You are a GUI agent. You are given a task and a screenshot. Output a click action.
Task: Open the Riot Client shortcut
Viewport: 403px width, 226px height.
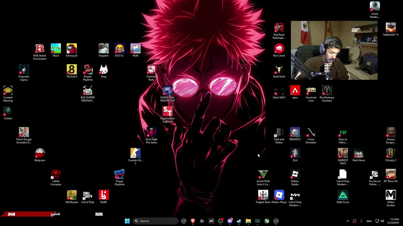279,51
